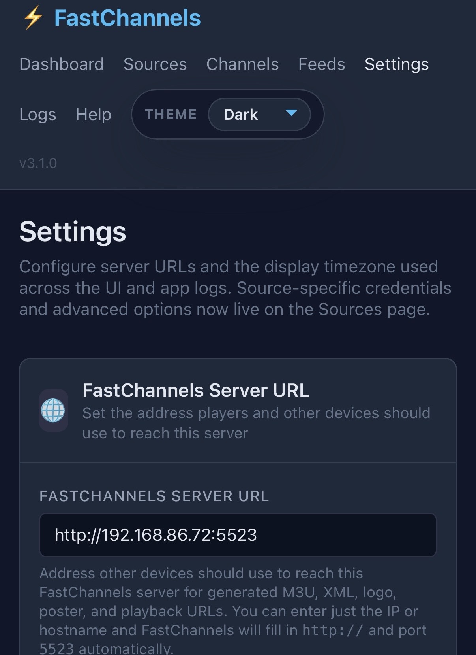
Task: Click the lightning bolt logo icon
Action: click(33, 18)
